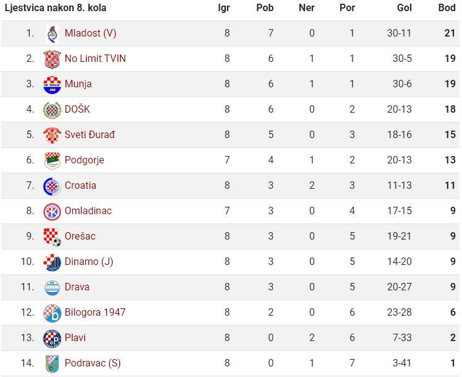Image resolution: width=462 pixels, height=377 pixels.
Task: Open the Sveti Đurađ team link
Action: tap(90, 134)
